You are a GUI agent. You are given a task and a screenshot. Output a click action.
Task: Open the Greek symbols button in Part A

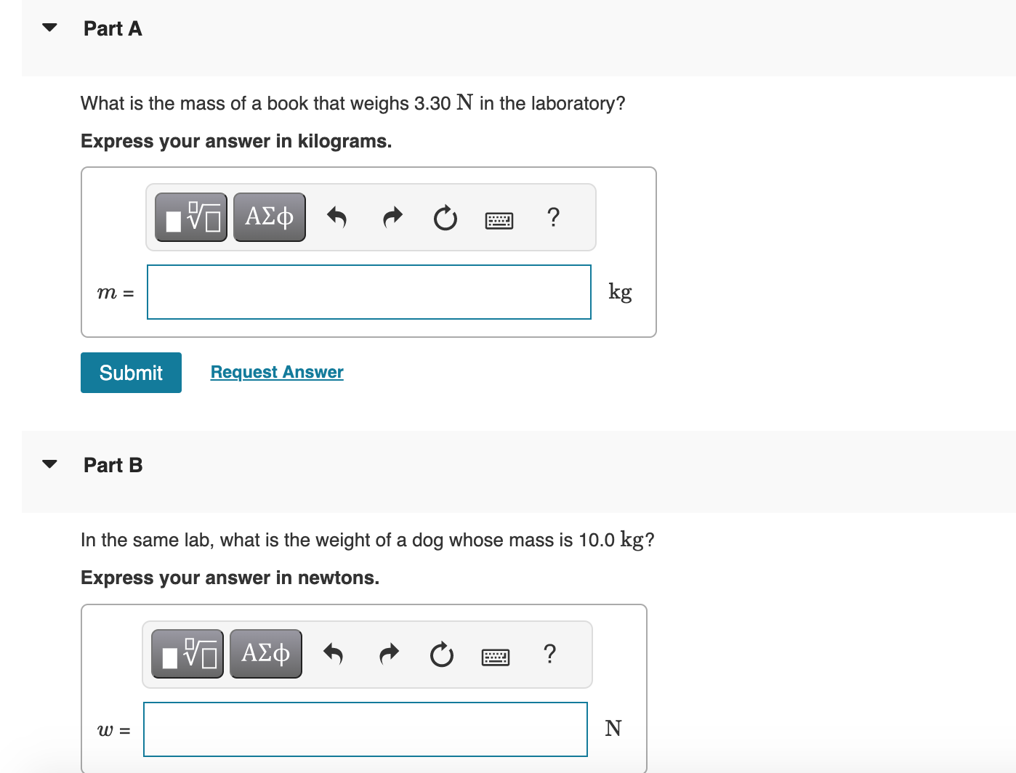pos(270,217)
